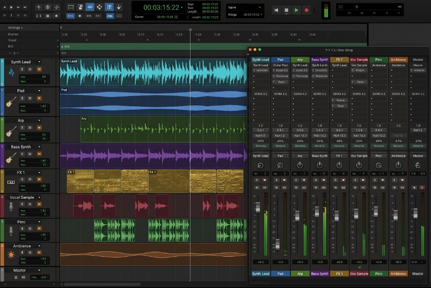Start playback with the green Play button
Viewport: 431px width, 288px height.
296,10
